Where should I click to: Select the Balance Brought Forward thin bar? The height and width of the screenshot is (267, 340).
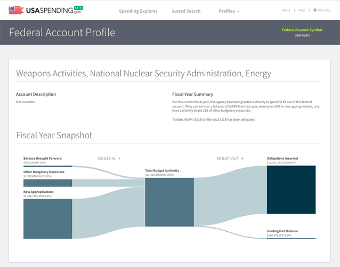48,167
